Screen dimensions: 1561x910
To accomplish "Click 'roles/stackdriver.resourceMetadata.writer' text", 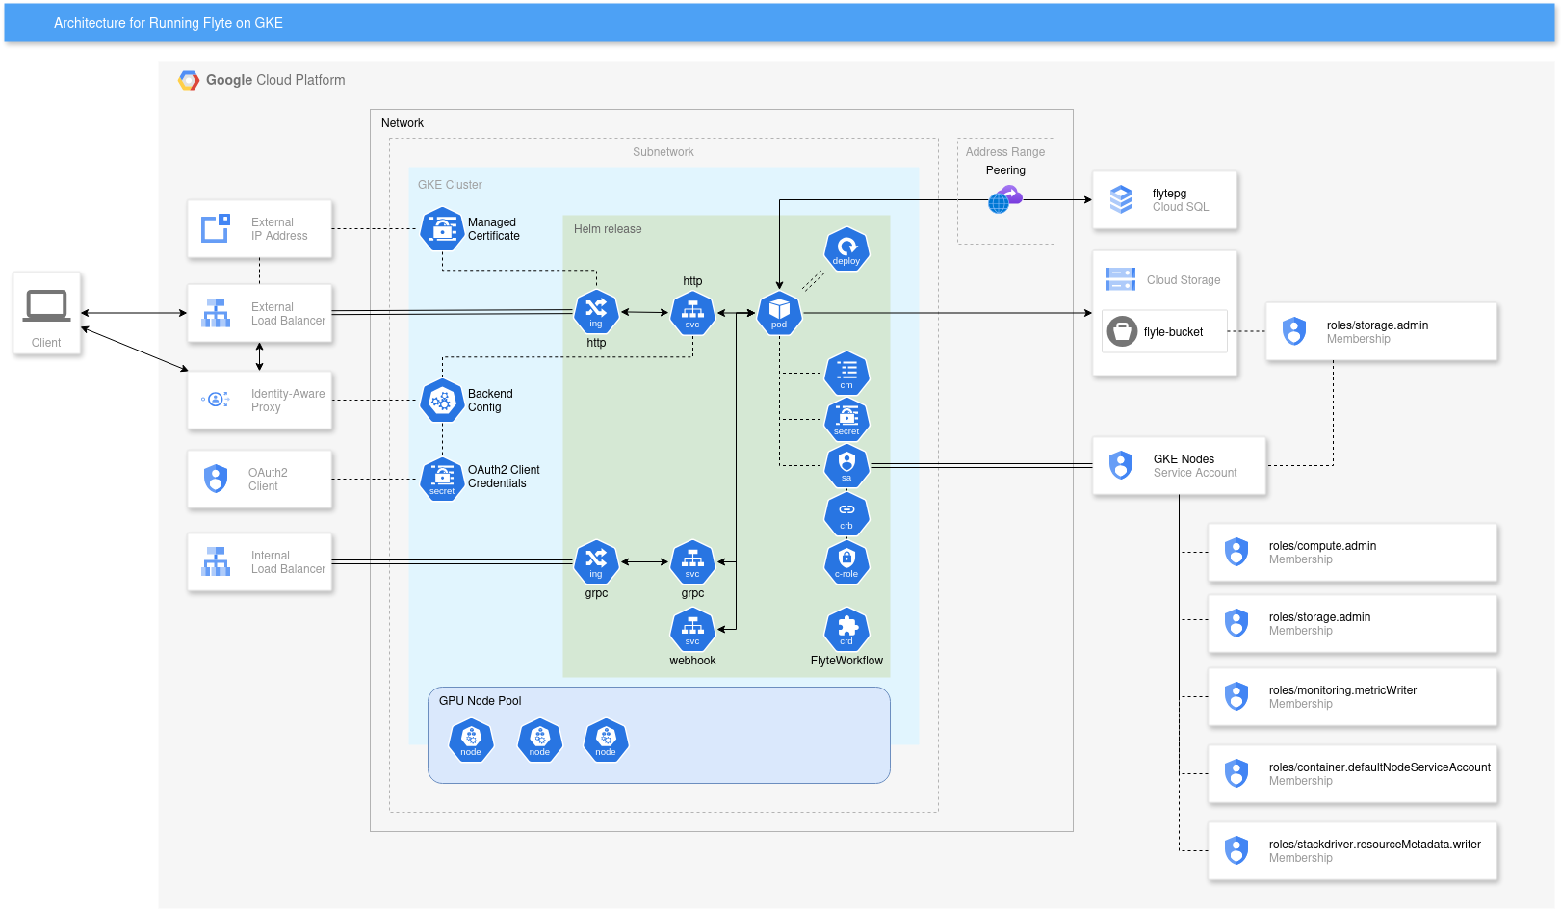I will coord(1374,845).
